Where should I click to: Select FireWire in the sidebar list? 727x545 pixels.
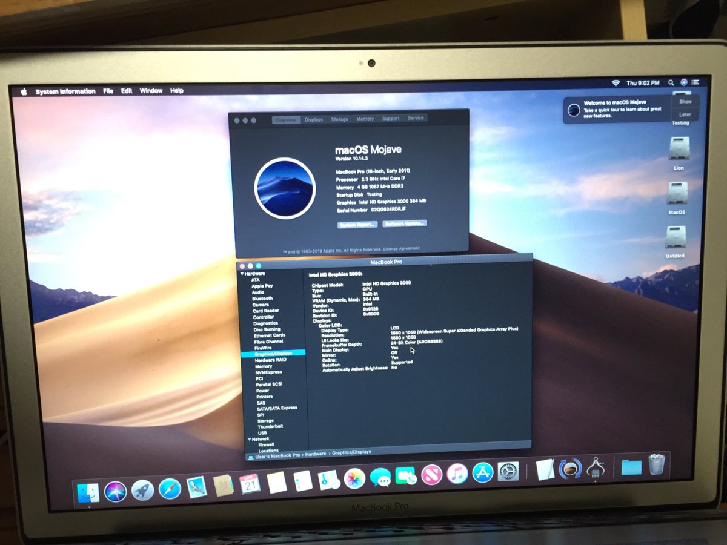coord(263,348)
